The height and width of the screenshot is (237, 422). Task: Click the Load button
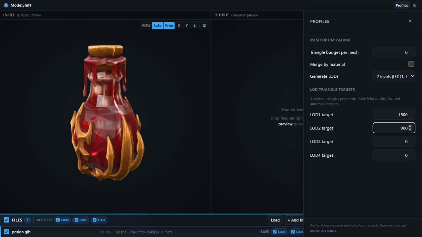tap(275, 220)
